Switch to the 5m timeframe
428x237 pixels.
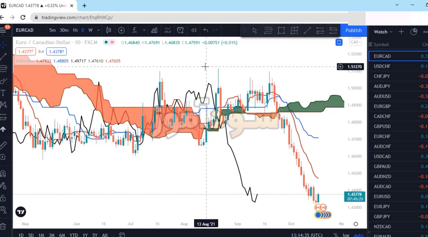52,30
